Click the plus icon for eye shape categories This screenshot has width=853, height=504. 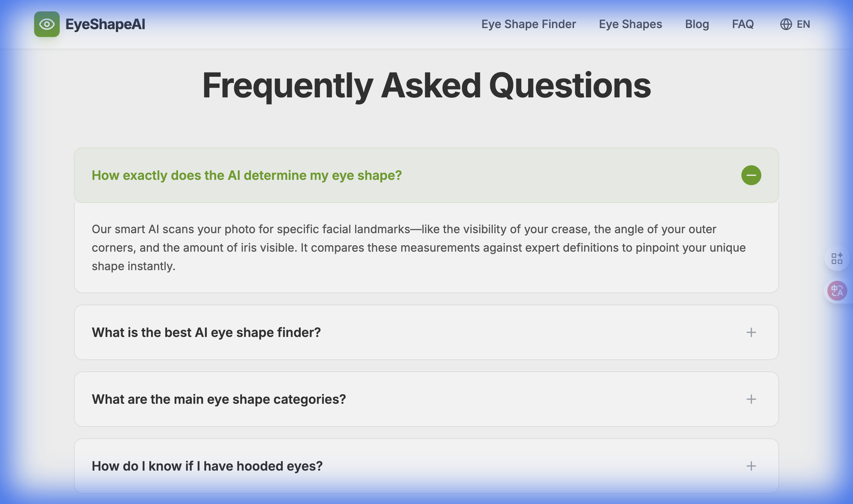click(751, 399)
